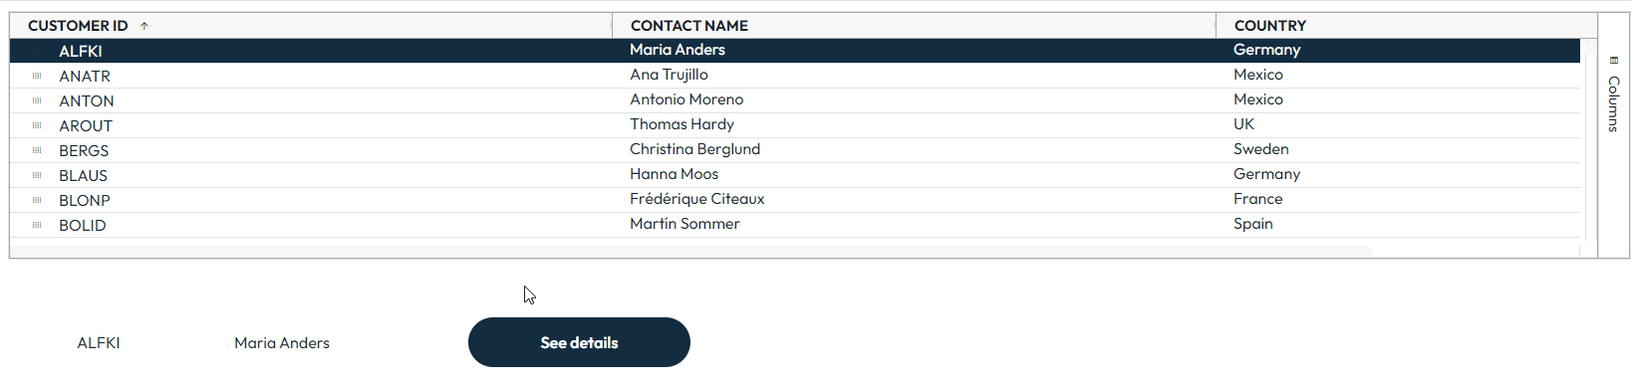Viewport: 1631px width, 385px height.
Task: Click the Customer ID column header
Action: click(x=78, y=26)
